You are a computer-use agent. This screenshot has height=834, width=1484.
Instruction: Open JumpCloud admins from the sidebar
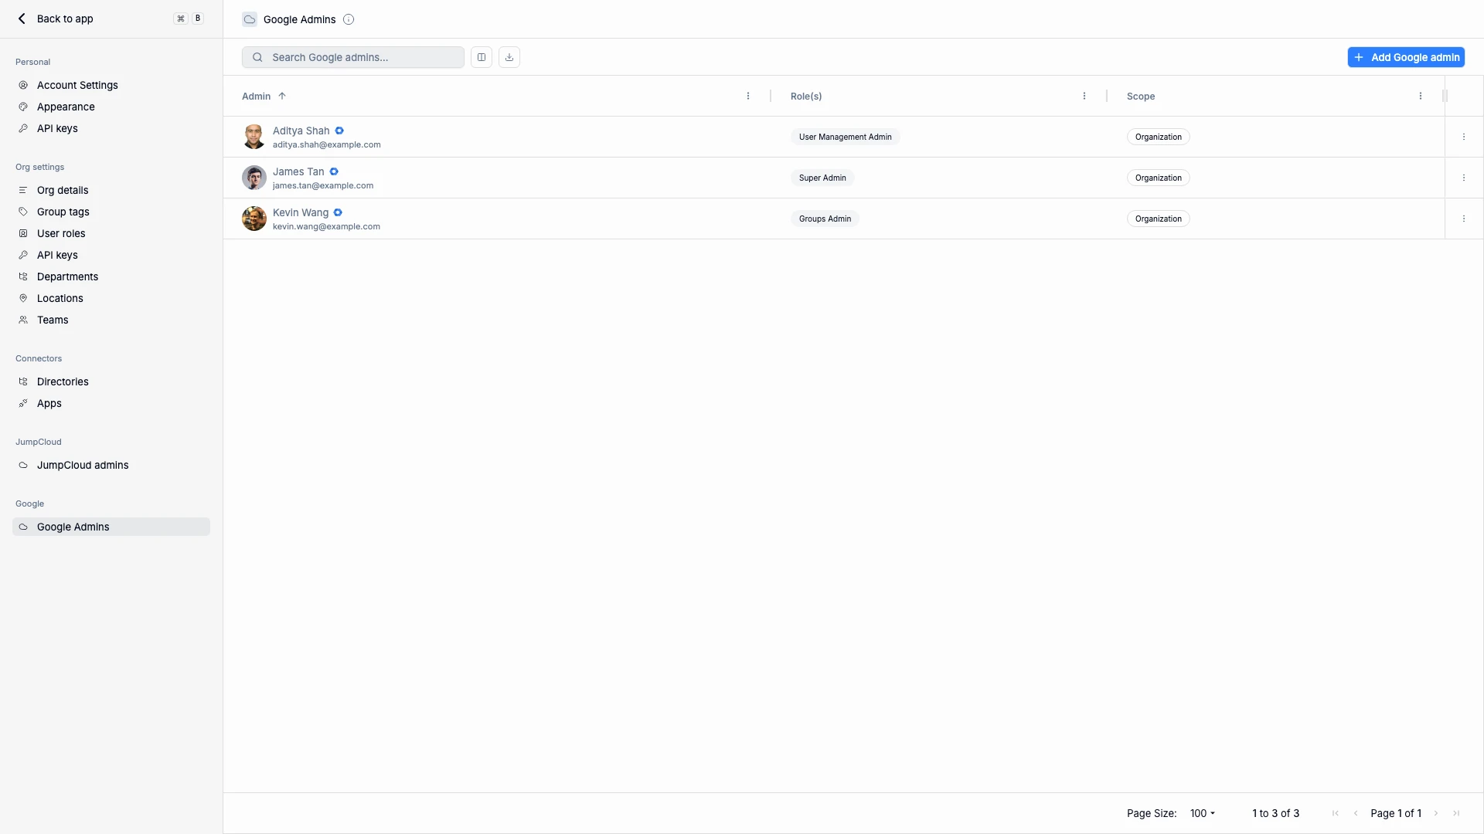pos(83,465)
